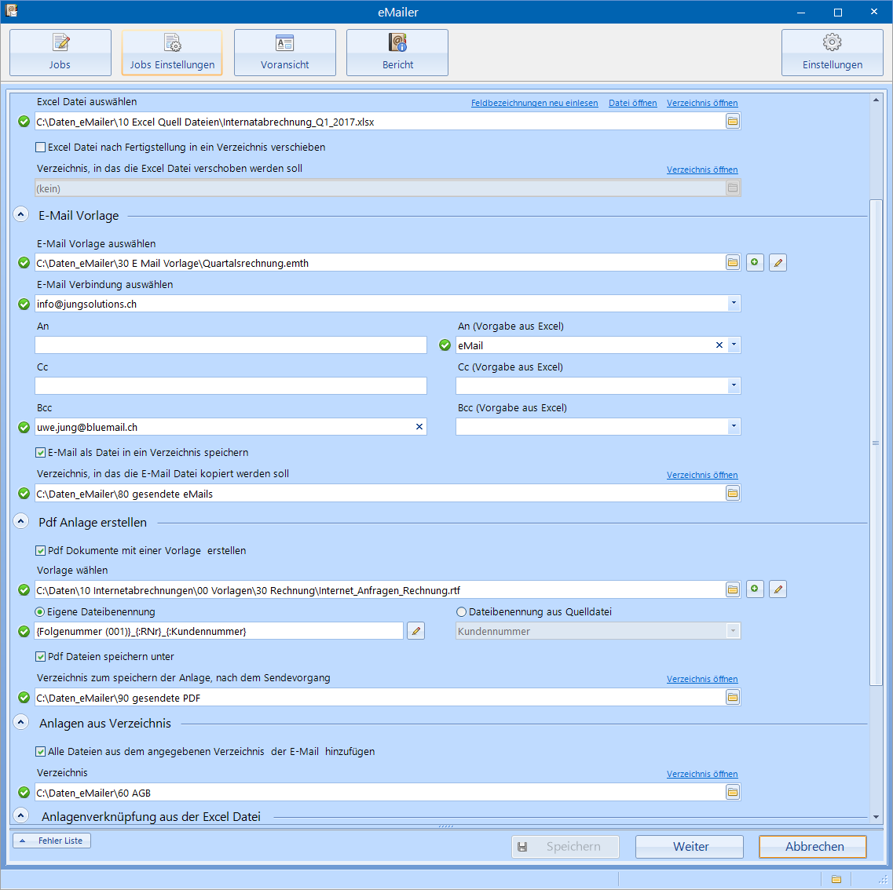Click into the An recipient field

pos(231,345)
